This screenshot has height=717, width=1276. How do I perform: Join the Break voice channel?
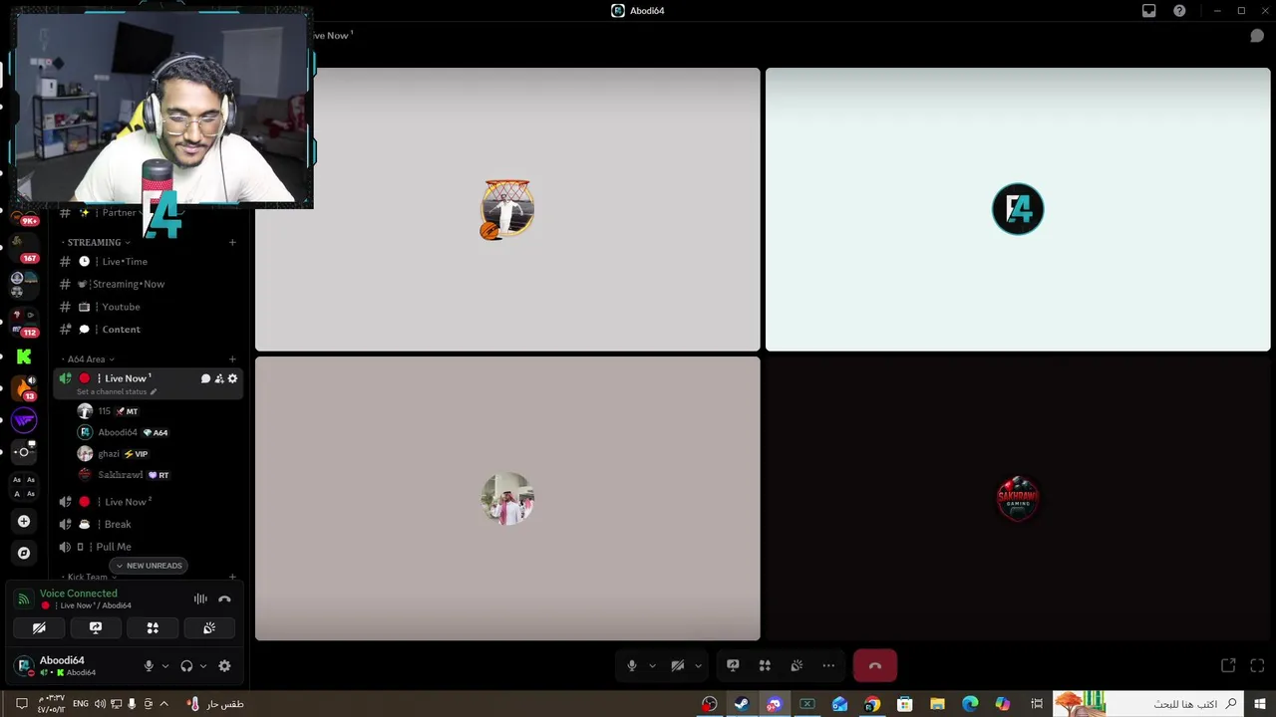[148, 524]
